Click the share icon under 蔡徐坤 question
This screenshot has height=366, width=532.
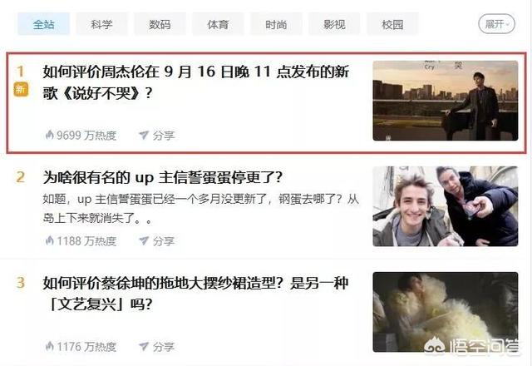(x=144, y=346)
